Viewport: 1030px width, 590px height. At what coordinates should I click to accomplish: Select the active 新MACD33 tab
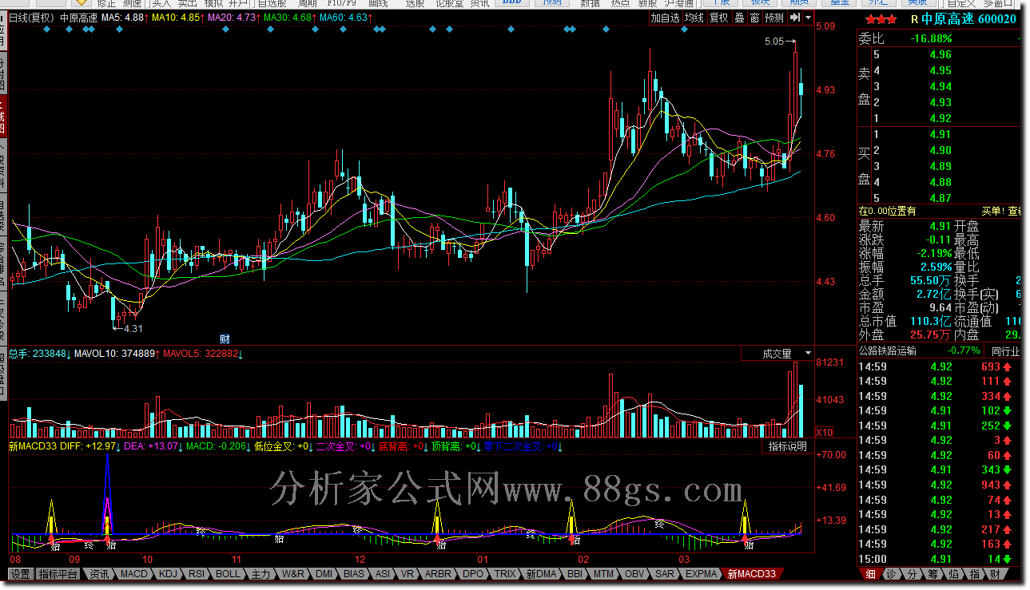pyautogui.click(x=751, y=574)
